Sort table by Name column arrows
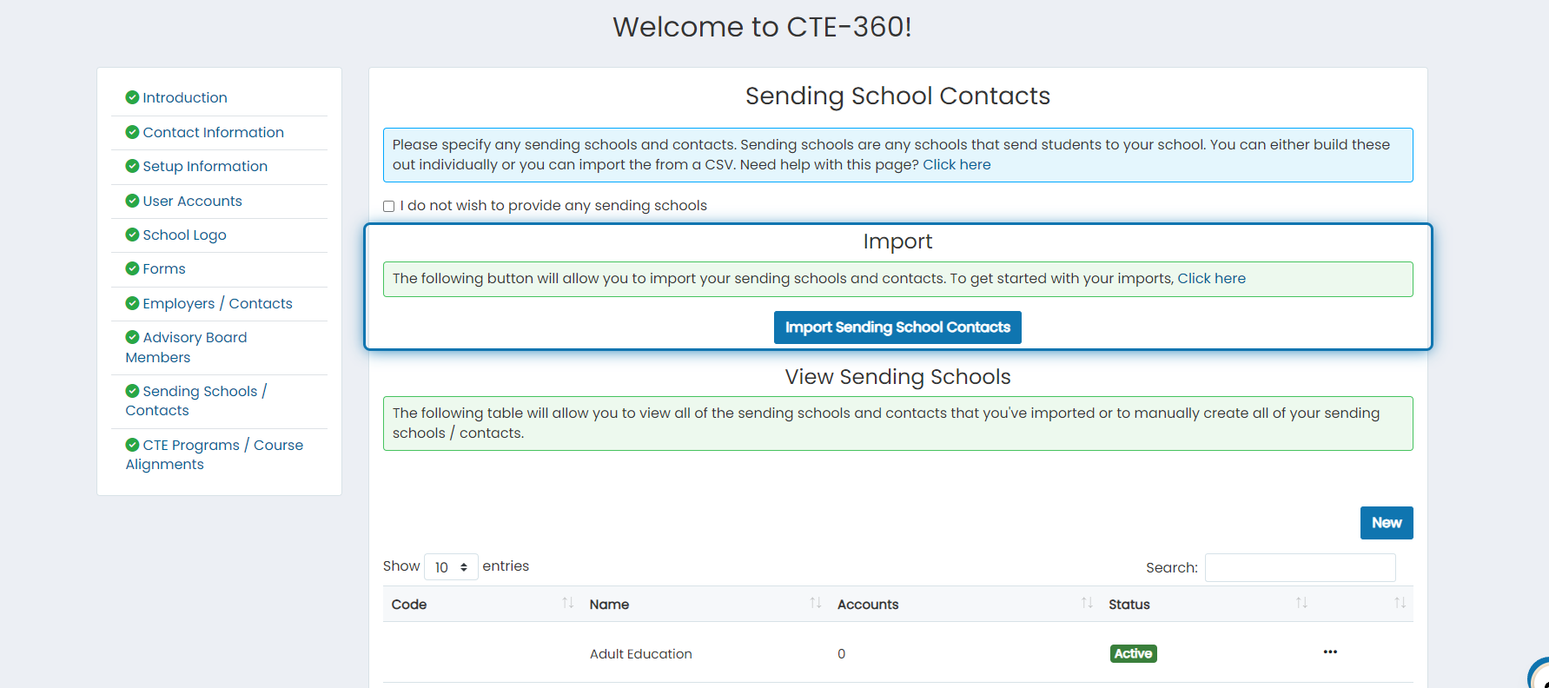Image resolution: width=1549 pixels, height=688 pixels. point(815,603)
